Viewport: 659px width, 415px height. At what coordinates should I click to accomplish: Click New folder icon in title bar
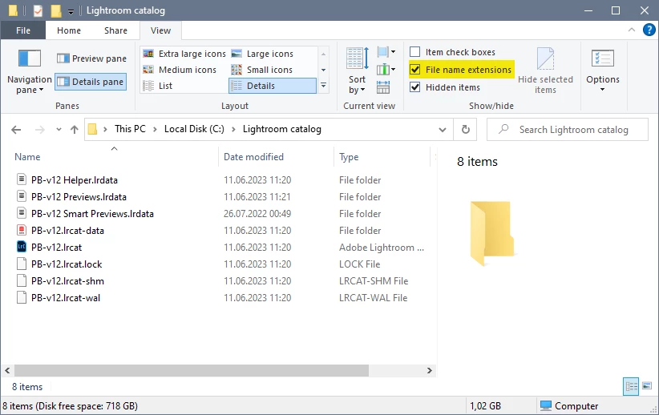coord(56,10)
